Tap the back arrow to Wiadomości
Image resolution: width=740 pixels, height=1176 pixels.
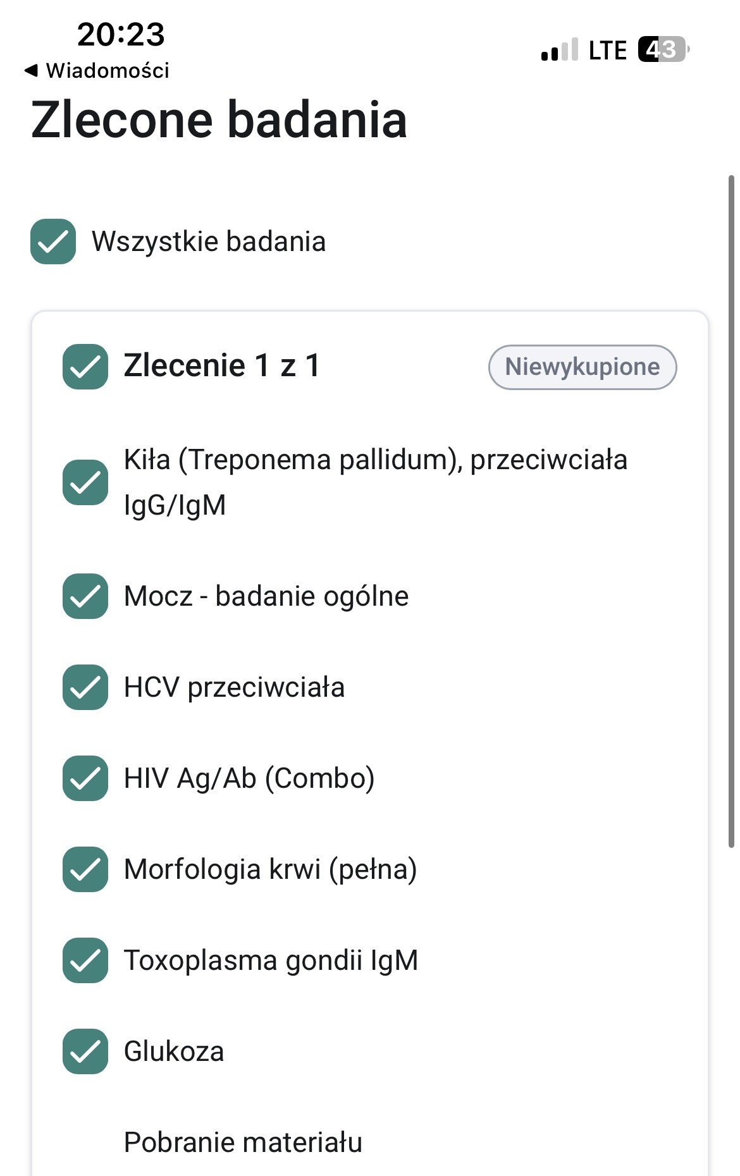coord(30,71)
